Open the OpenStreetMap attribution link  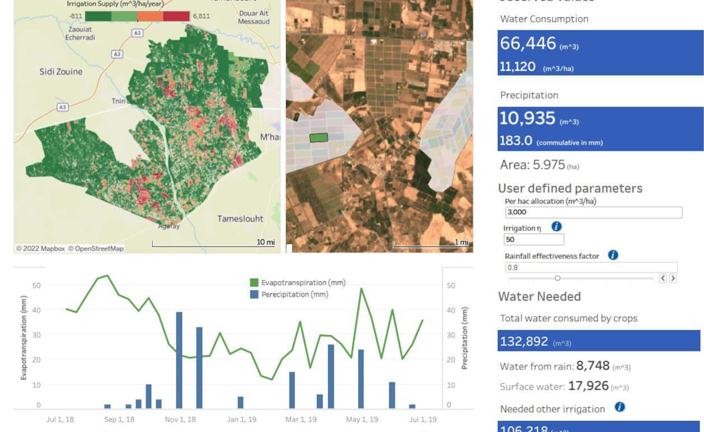(x=98, y=248)
